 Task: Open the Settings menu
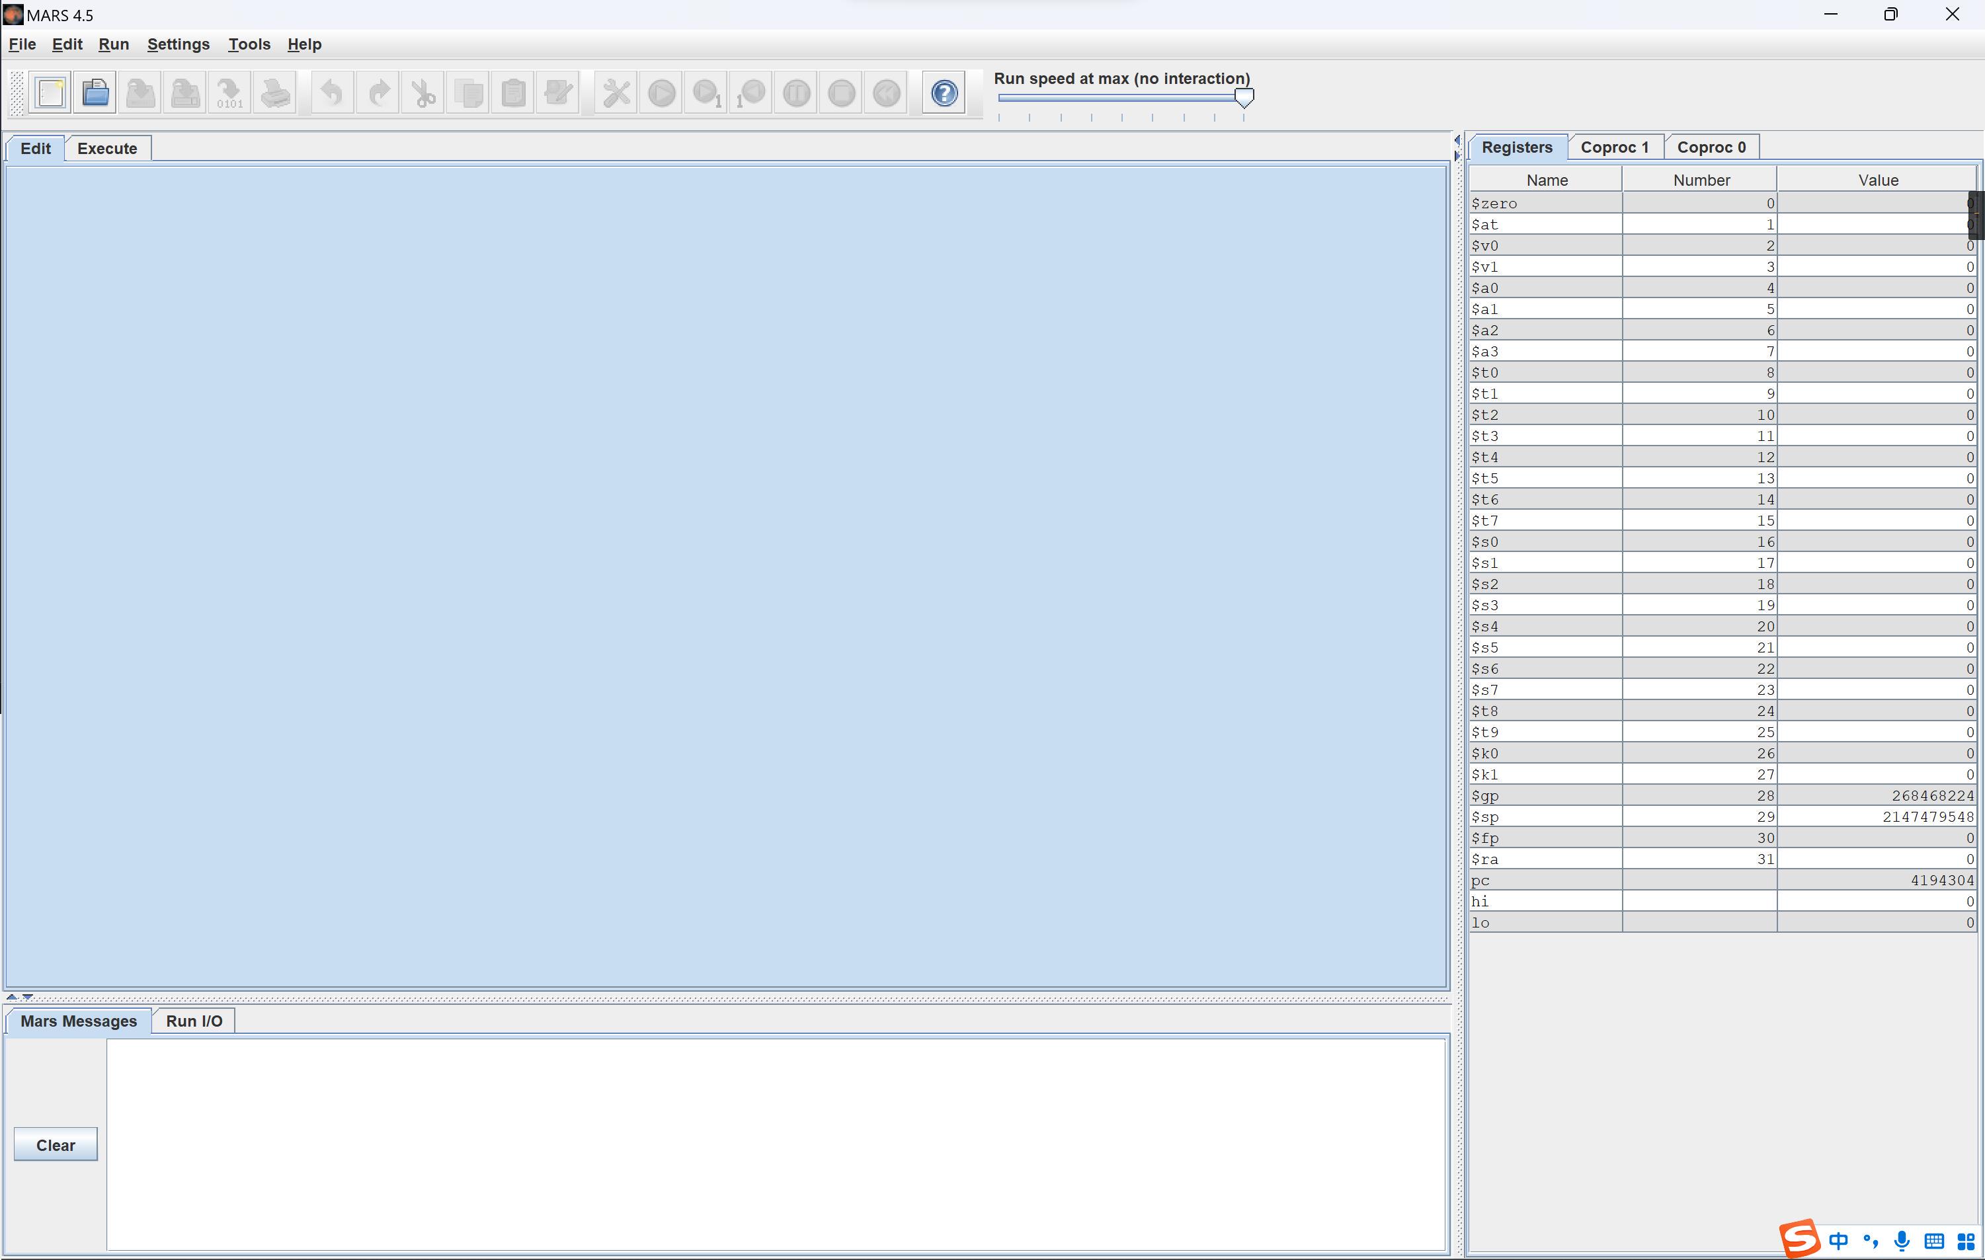178,44
